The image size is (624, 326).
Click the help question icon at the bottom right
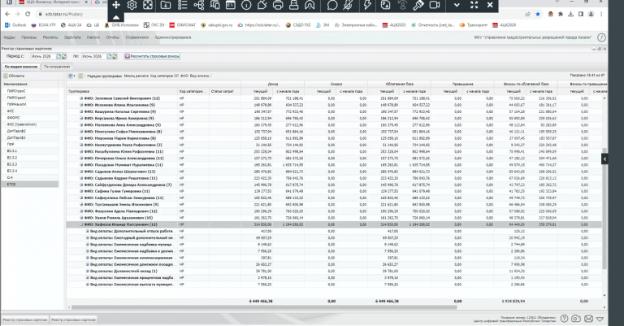coord(565,319)
